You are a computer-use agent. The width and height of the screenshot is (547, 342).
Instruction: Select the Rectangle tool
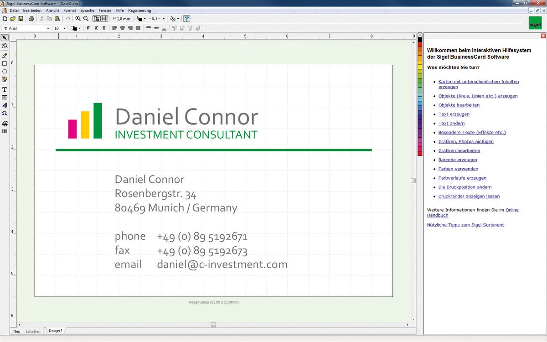5,62
